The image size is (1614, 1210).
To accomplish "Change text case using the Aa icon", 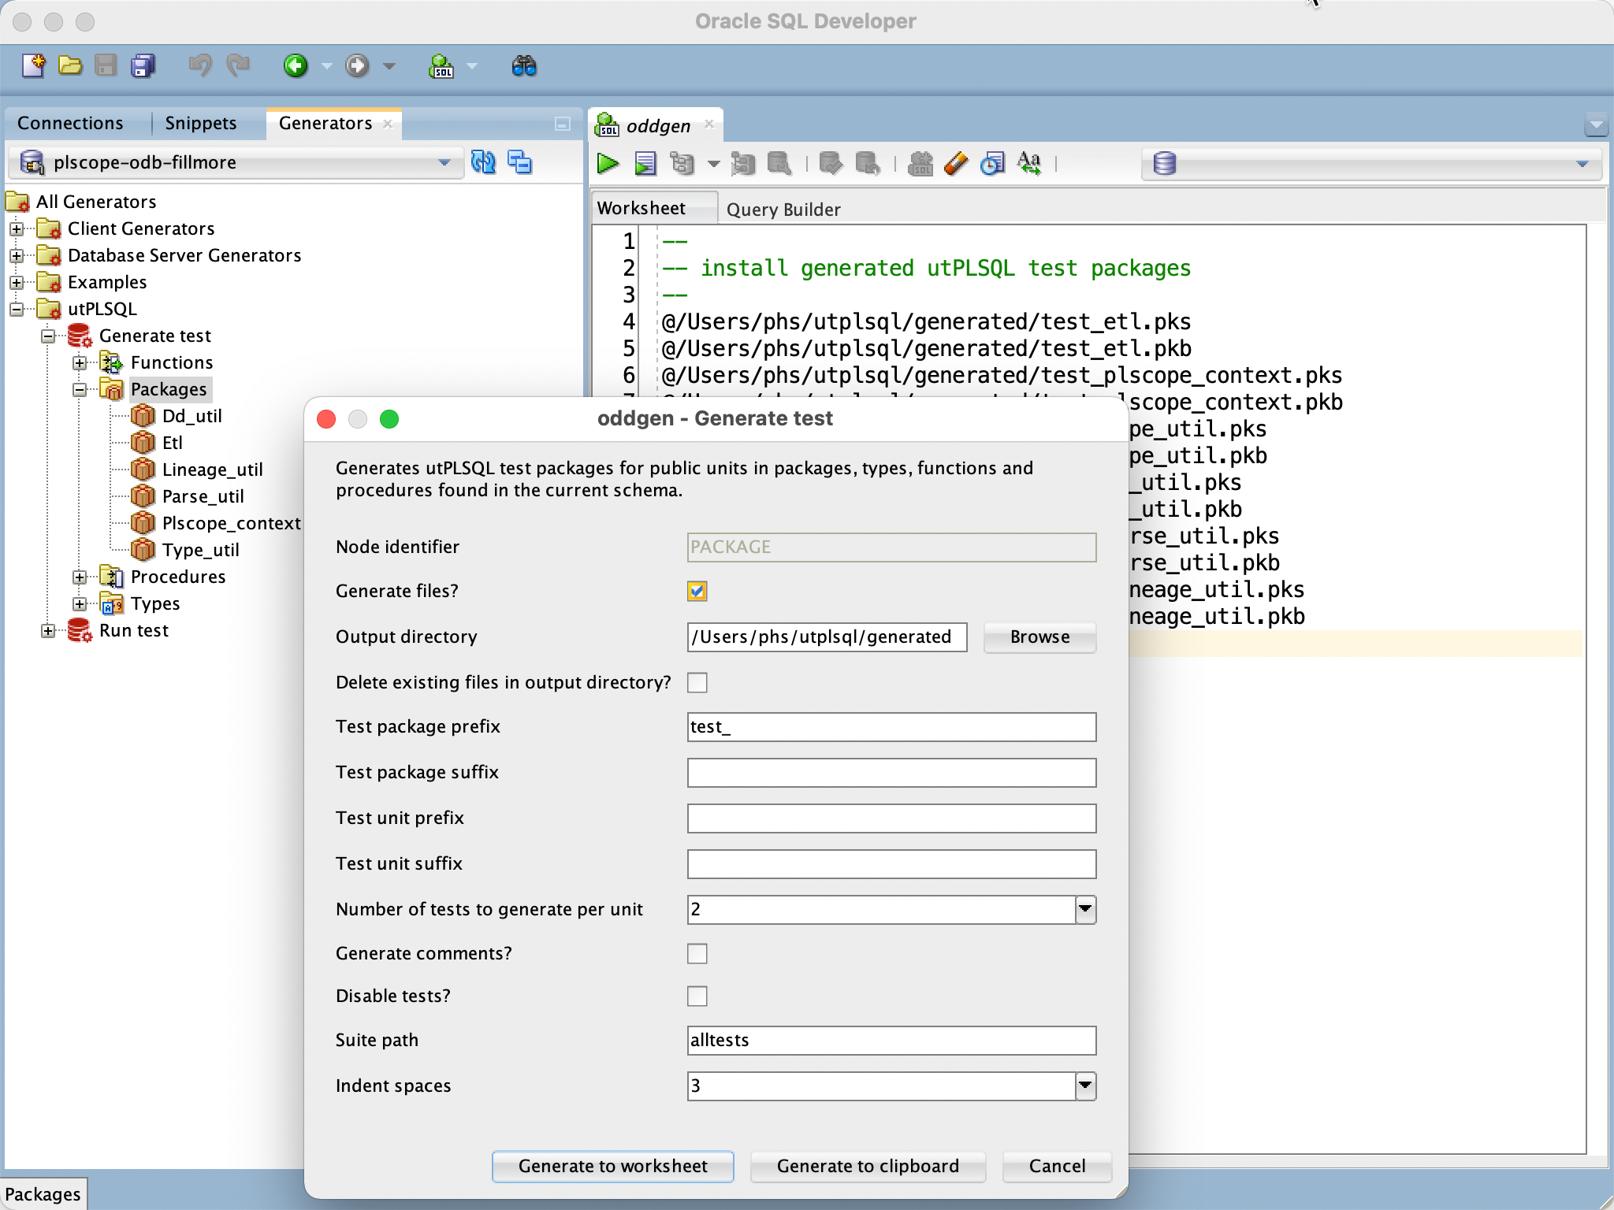I will point(1029,162).
